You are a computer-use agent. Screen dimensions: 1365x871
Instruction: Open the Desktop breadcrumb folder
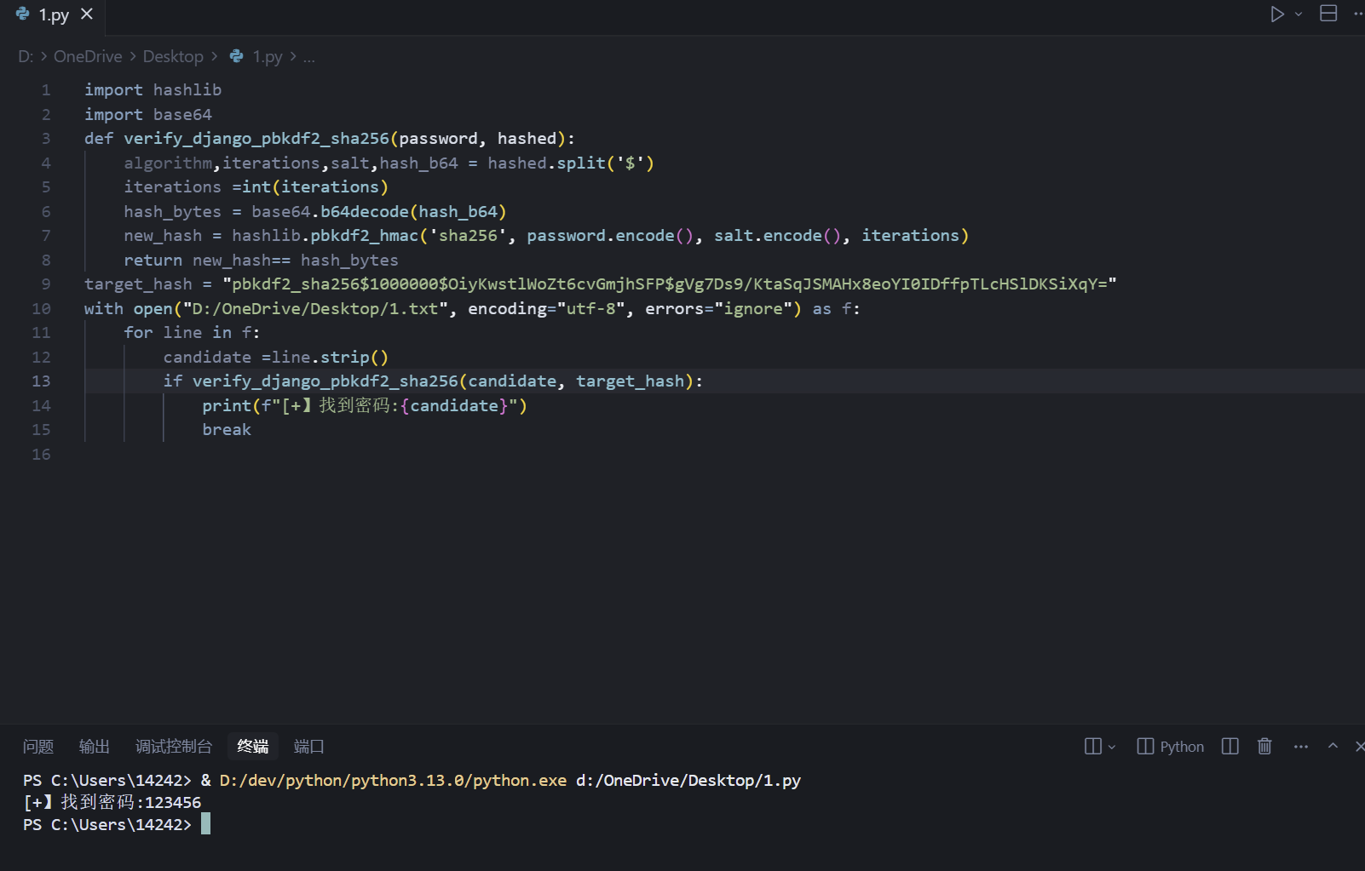[x=173, y=56]
